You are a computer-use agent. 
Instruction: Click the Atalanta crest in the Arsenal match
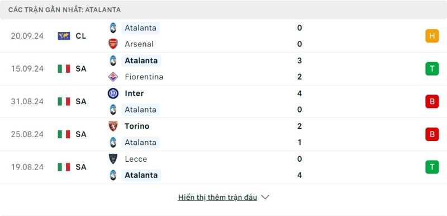click(x=113, y=28)
